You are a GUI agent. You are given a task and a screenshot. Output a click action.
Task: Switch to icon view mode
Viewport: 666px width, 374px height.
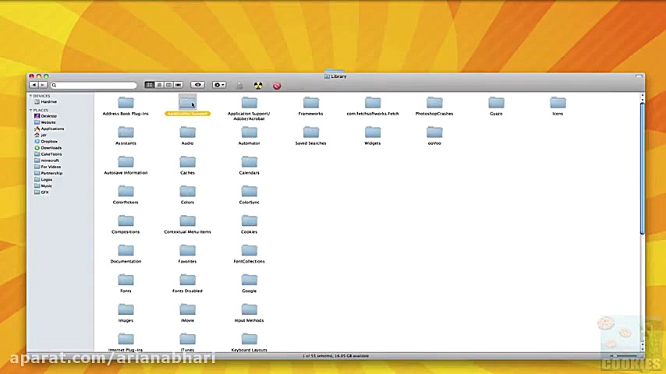click(x=150, y=85)
